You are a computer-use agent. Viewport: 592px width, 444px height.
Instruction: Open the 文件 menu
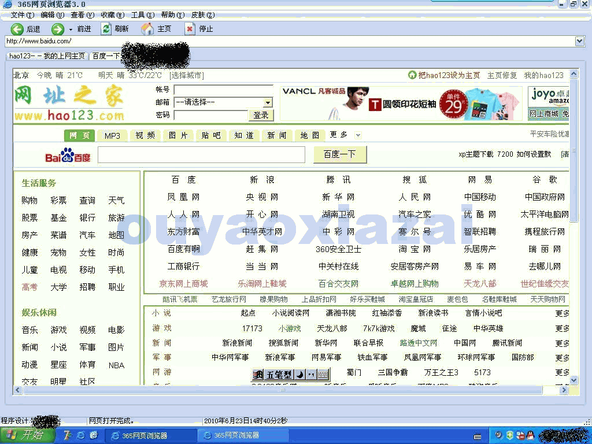tap(23, 14)
